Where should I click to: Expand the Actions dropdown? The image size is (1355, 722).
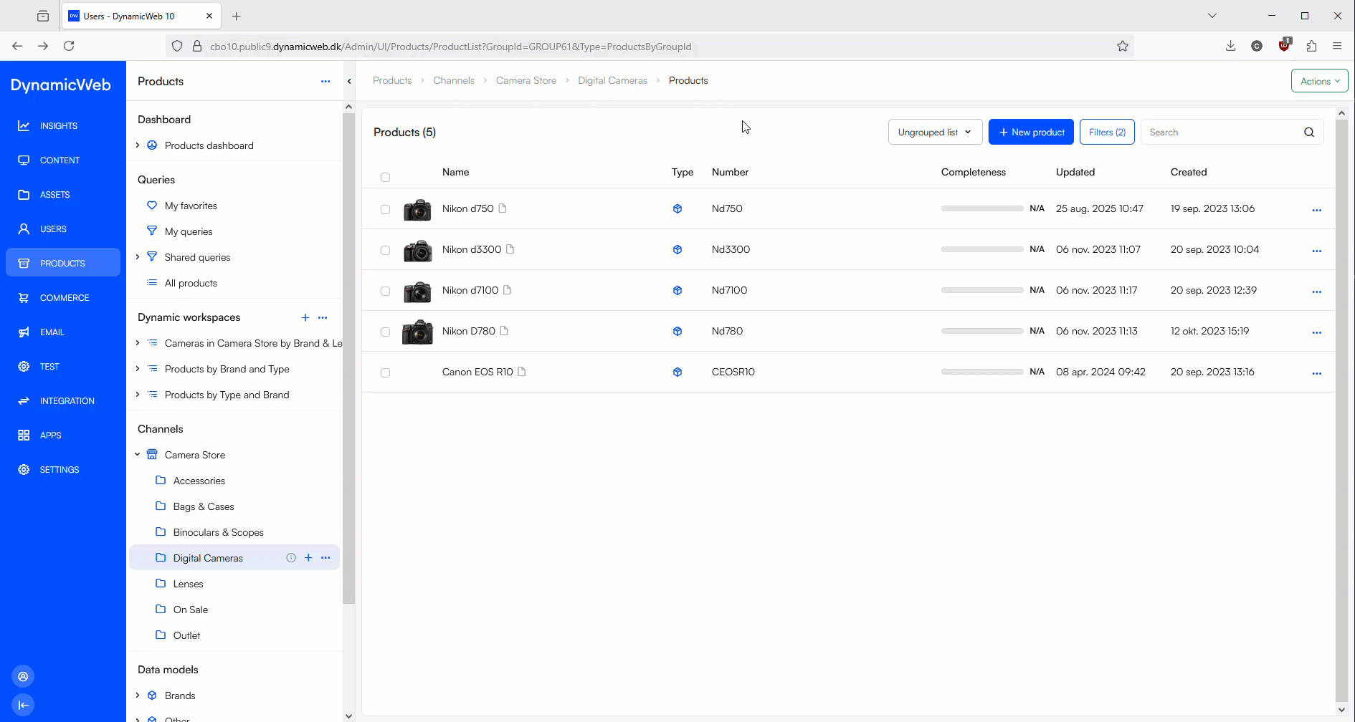click(1319, 81)
